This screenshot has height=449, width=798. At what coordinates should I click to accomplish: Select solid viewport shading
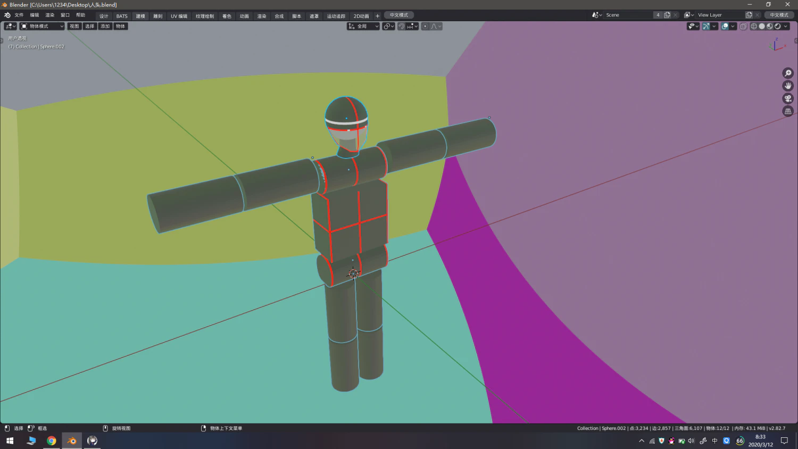(x=762, y=26)
